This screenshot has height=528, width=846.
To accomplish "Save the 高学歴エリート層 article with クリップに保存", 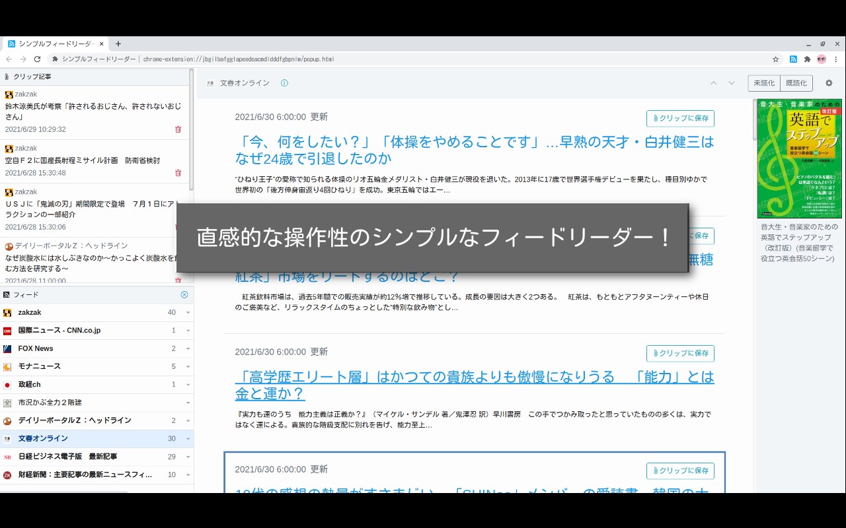I will [680, 353].
